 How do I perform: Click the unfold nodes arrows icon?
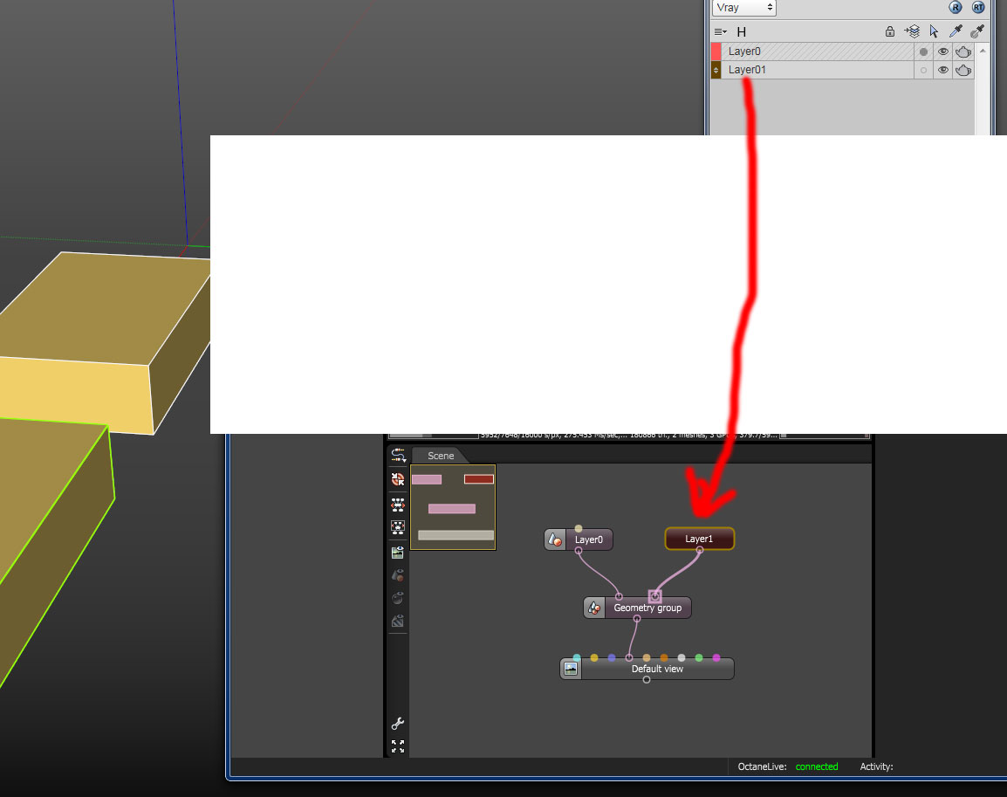[x=398, y=505]
